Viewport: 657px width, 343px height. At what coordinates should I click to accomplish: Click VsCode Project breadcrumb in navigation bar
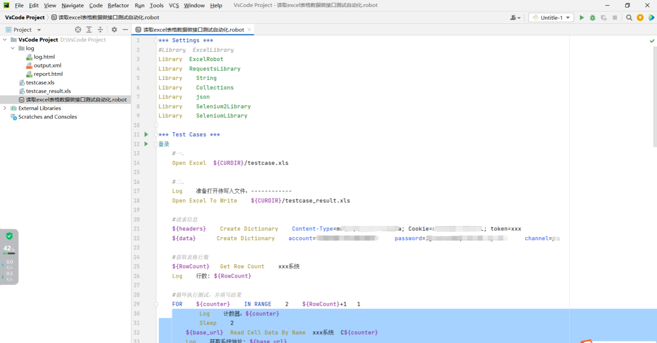click(x=25, y=17)
